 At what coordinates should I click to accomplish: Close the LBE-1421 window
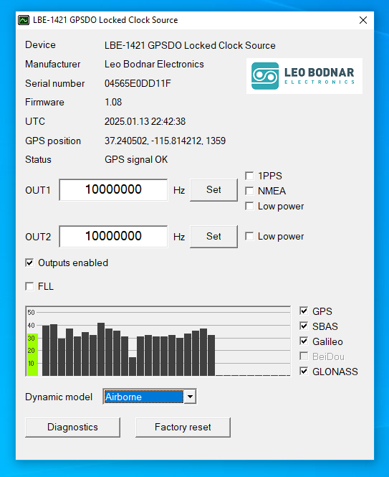[363, 20]
